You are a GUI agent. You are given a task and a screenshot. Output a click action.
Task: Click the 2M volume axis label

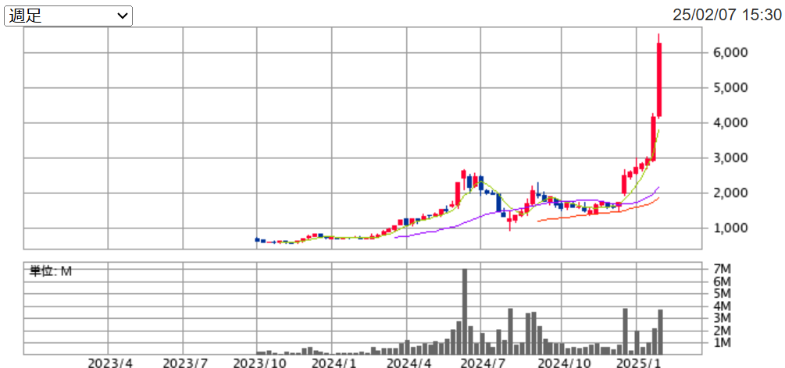click(723, 331)
